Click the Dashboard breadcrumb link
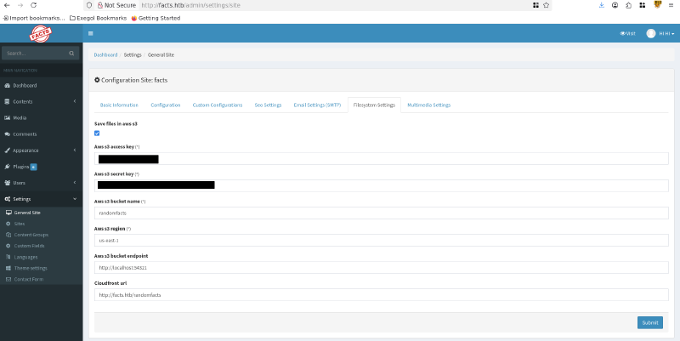The width and height of the screenshot is (680, 341). [x=105, y=54]
